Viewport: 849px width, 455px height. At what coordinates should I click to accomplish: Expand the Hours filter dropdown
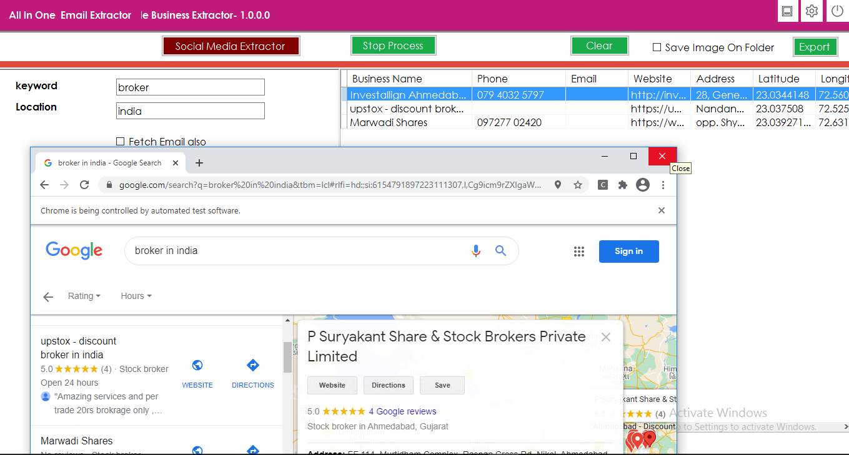click(x=136, y=296)
